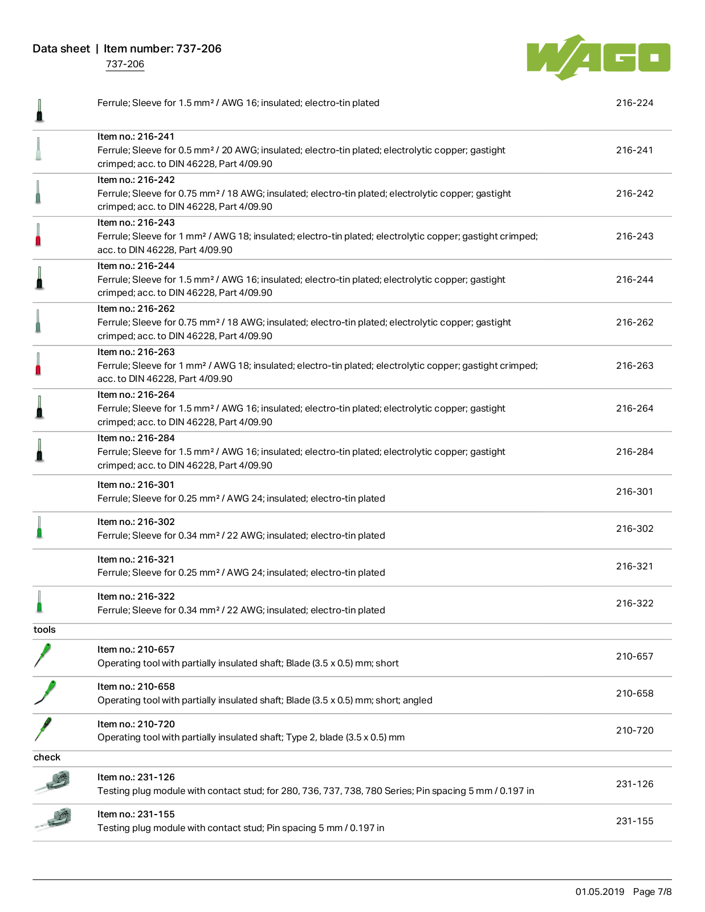Viewport: 705px width, 912px height.
Task: Click the 210-720 screwdriver icon
Action: pos(43,729)
